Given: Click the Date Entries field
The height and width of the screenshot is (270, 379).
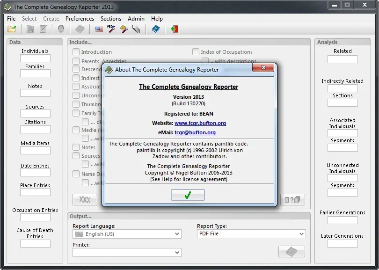Looking at the screenshot, I should click(x=35, y=173).
